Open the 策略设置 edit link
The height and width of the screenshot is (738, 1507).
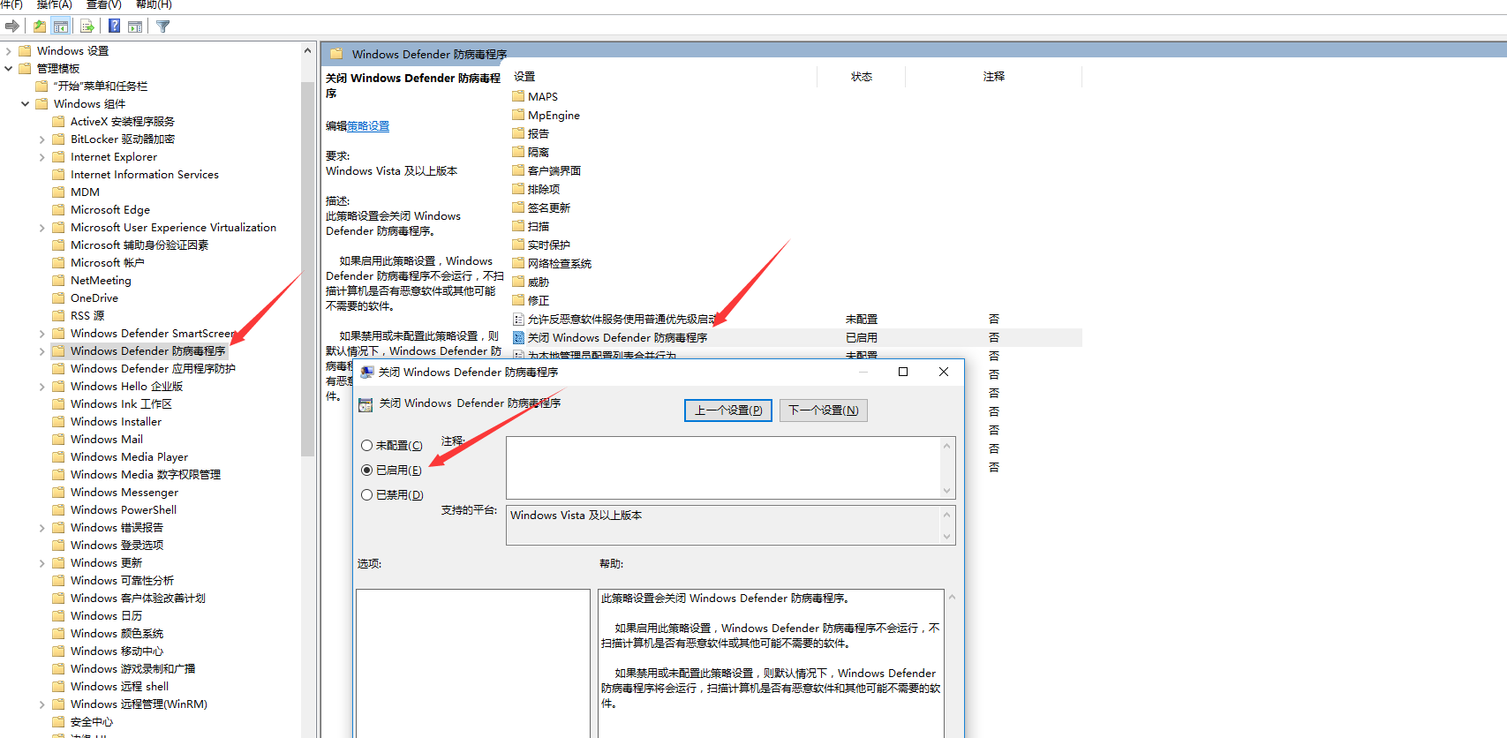tap(368, 126)
